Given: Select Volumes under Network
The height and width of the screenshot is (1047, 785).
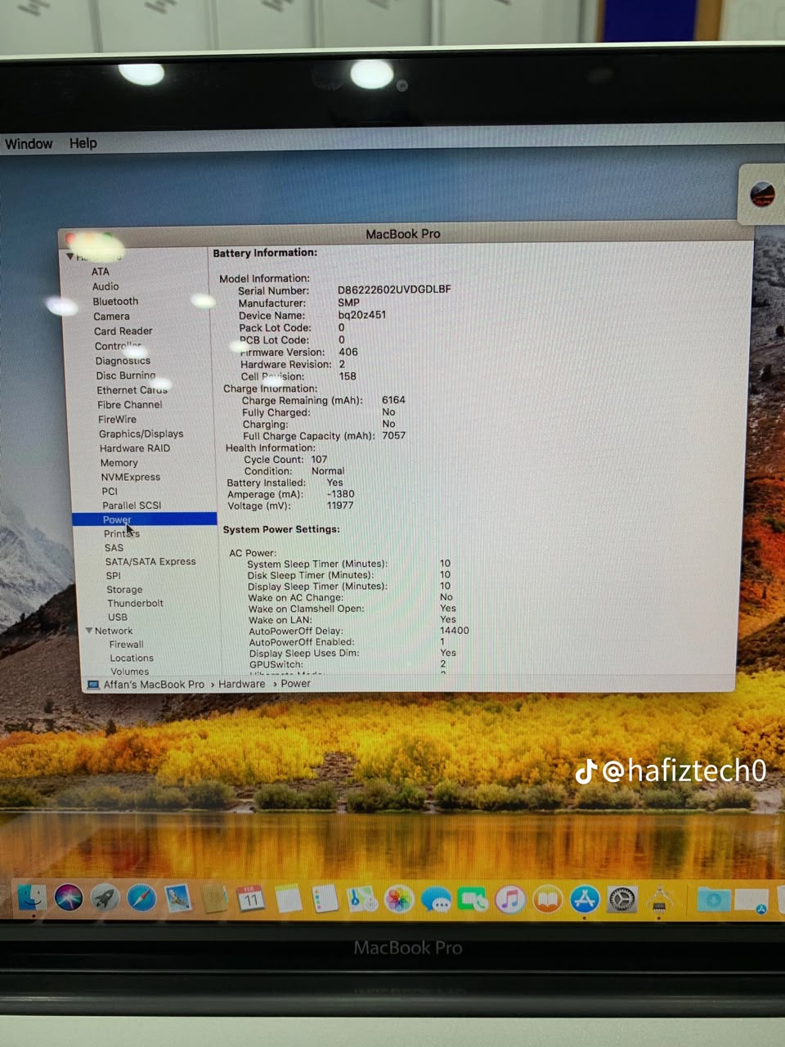Looking at the screenshot, I should [x=130, y=672].
